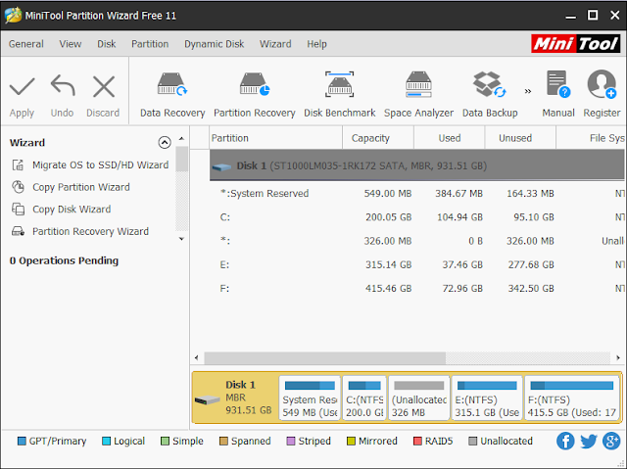Image resolution: width=627 pixels, height=469 pixels.
Task: Open the Dynamic Disk menu
Action: click(x=214, y=44)
